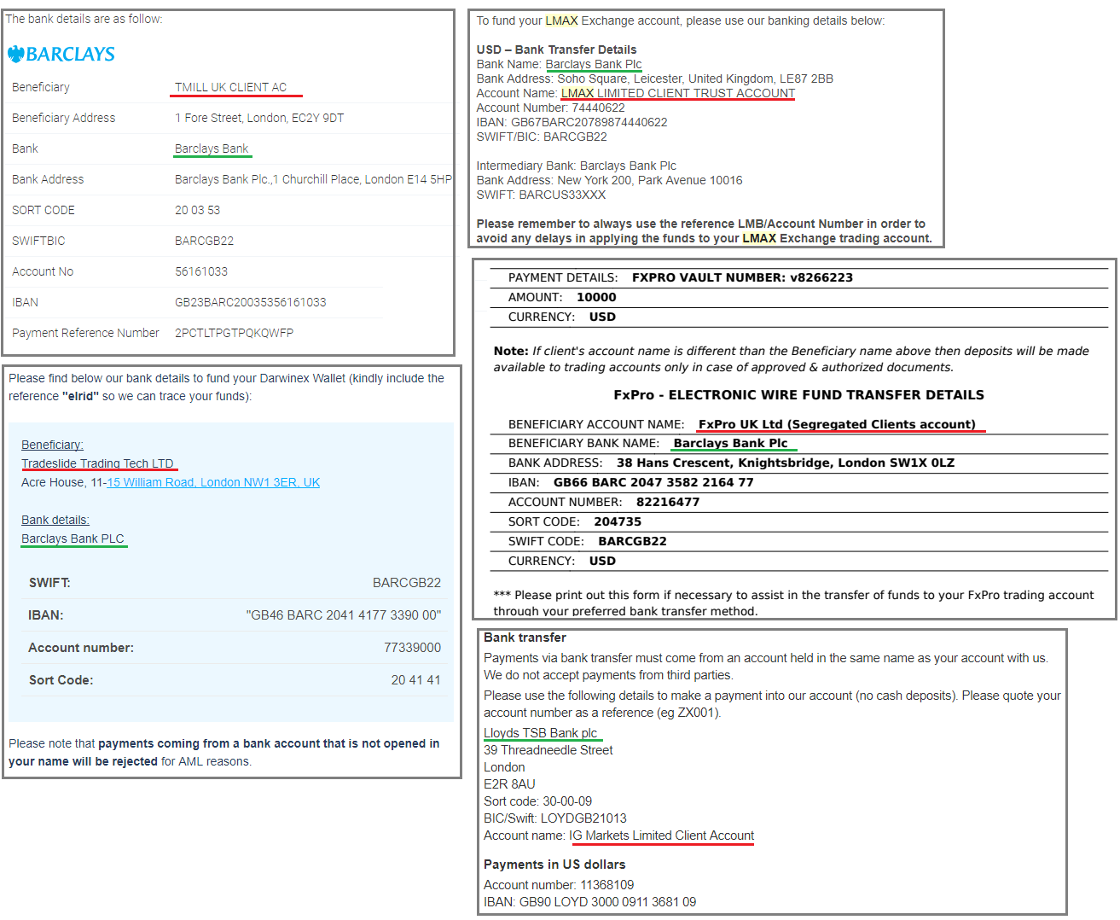Click FxPro beneficiary bank Barclays Bank Plc
Viewport: 1120px width, 920px height.
[x=730, y=443]
